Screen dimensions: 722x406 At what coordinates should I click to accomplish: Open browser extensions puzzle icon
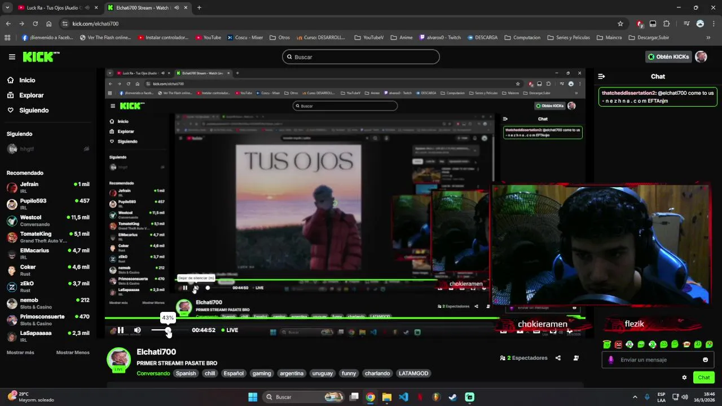click(667, 24)
